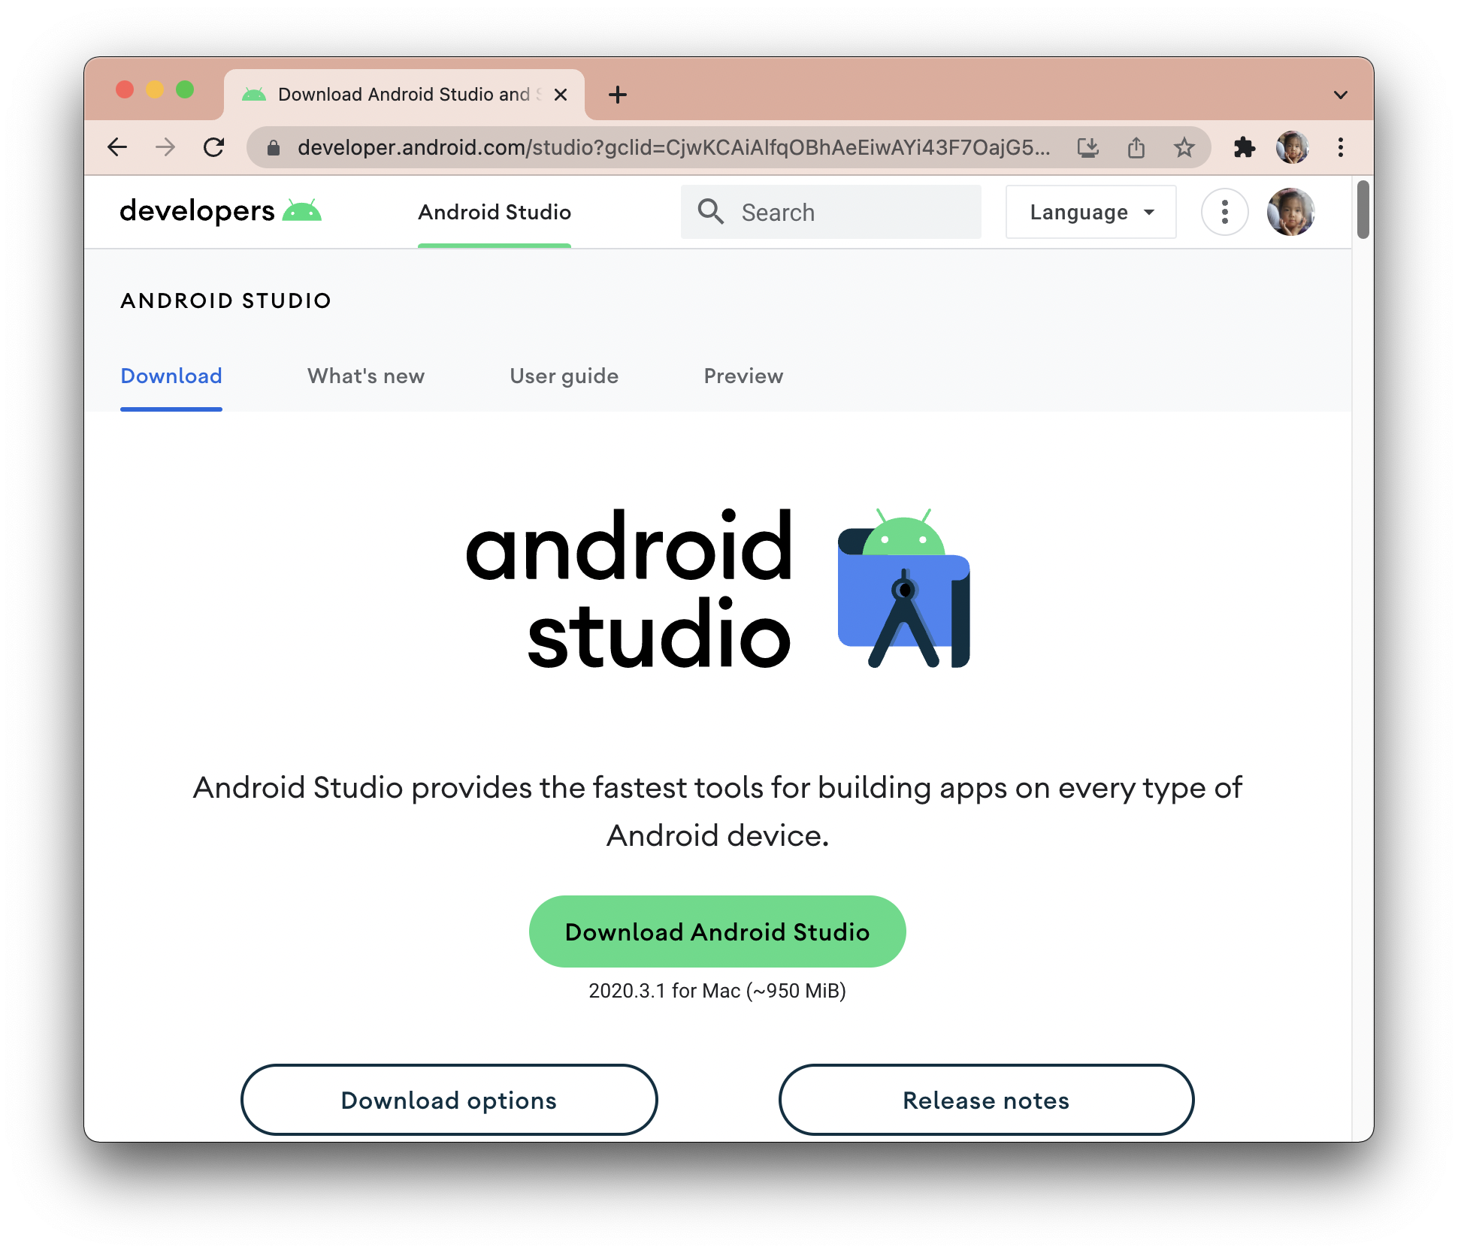Viewport: 1458px width, 1253px height.
Task: Open the User guide tab
Action: coord(564,376)
